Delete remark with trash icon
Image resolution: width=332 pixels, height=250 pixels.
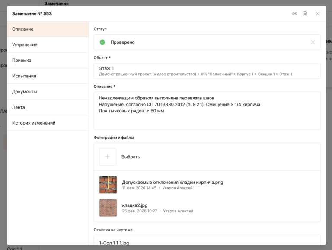point(305,13)
